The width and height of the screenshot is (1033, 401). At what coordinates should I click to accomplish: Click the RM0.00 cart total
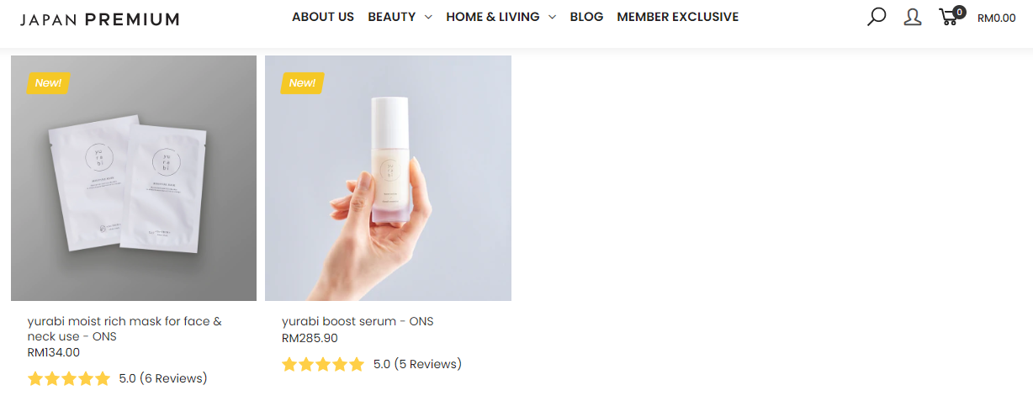996,18
